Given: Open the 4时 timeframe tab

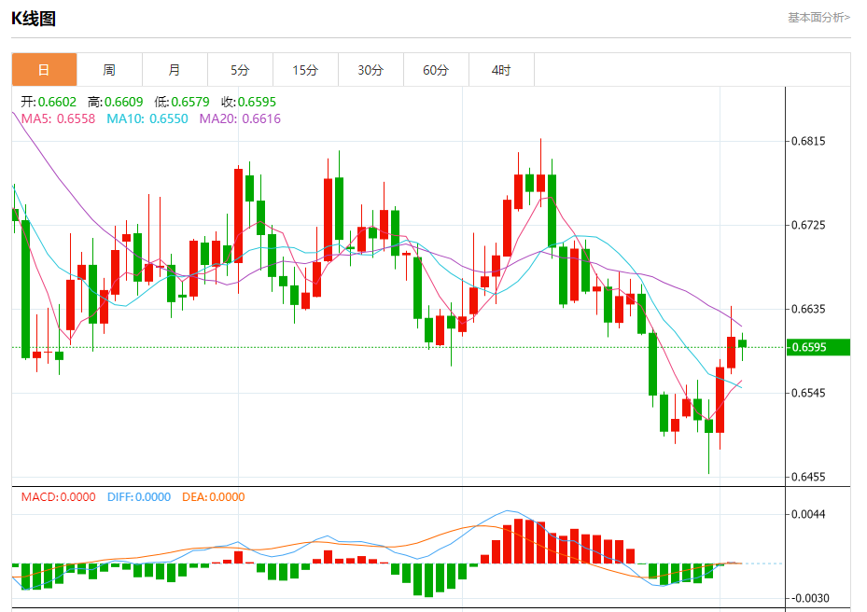Looking at the screenshot, I should pos(501,70).
